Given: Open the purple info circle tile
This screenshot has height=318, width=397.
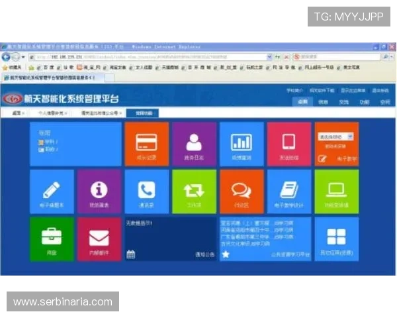Looking at the screenshot, I should click(x=99, y=191).
